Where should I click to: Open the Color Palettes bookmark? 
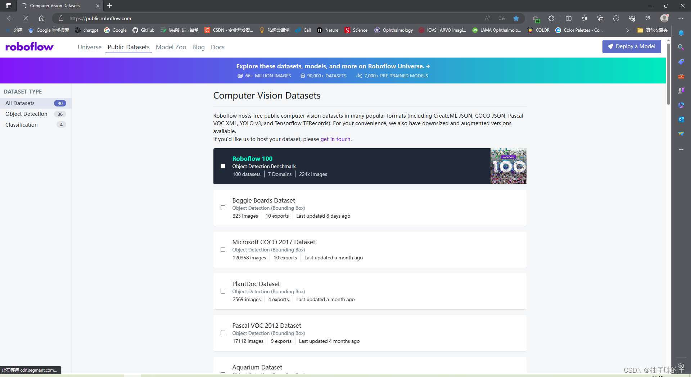point(579,30)
